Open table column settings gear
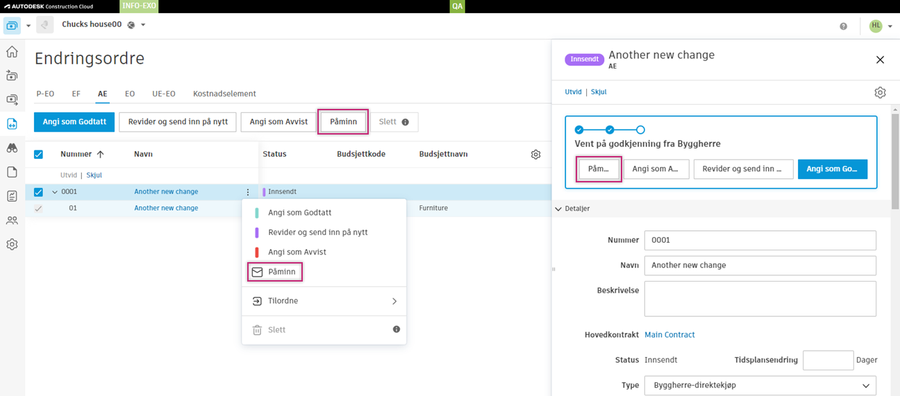 (x=535, y=155)
